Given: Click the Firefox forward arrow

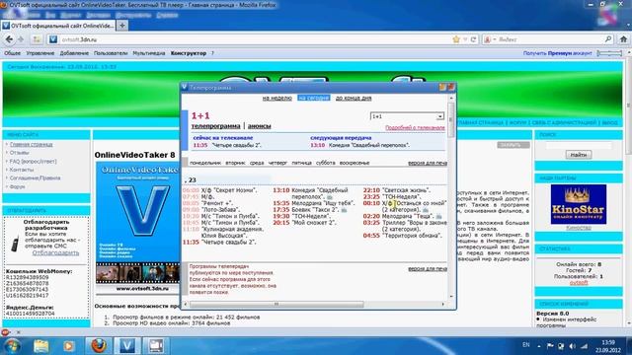Looking at the screenshot, I should pyautogui.click(x=21, y=39).
